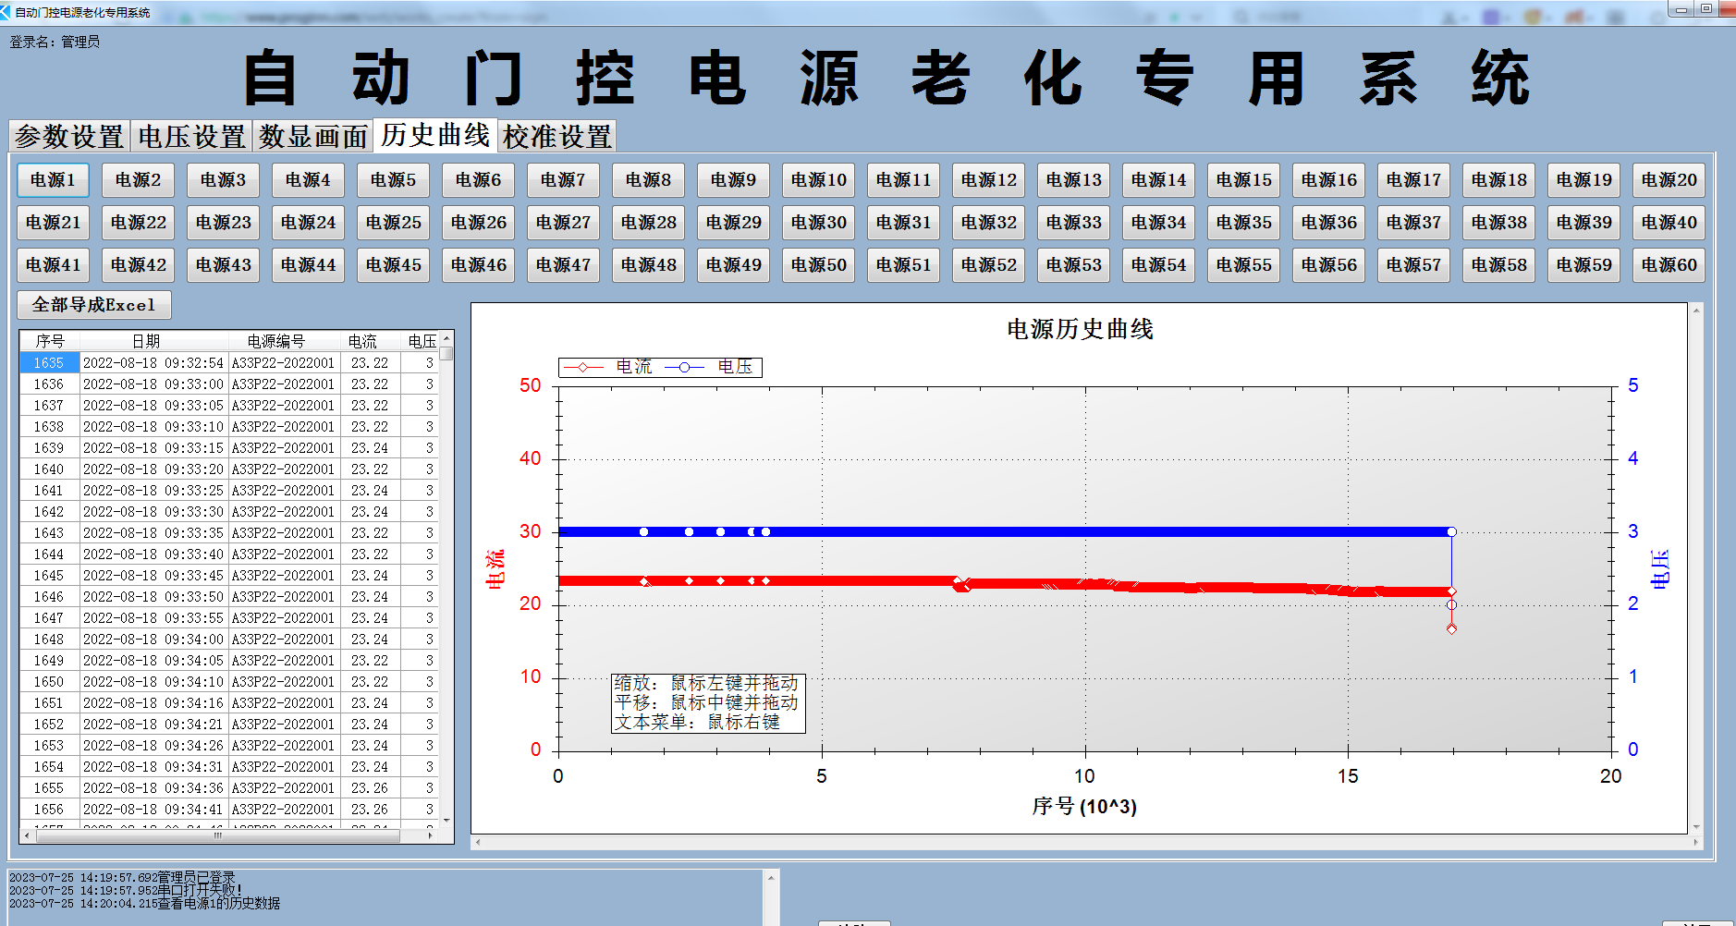
Task: Open the 参数设置 tab
Action: coord(69,137)
